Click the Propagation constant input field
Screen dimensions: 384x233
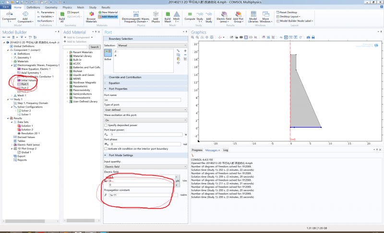click(143, 195)
